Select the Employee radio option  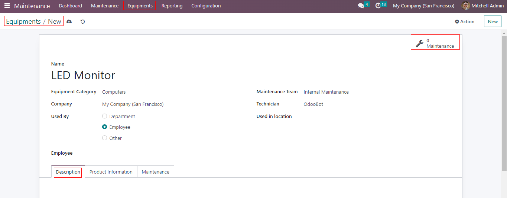tap(105, 127)
